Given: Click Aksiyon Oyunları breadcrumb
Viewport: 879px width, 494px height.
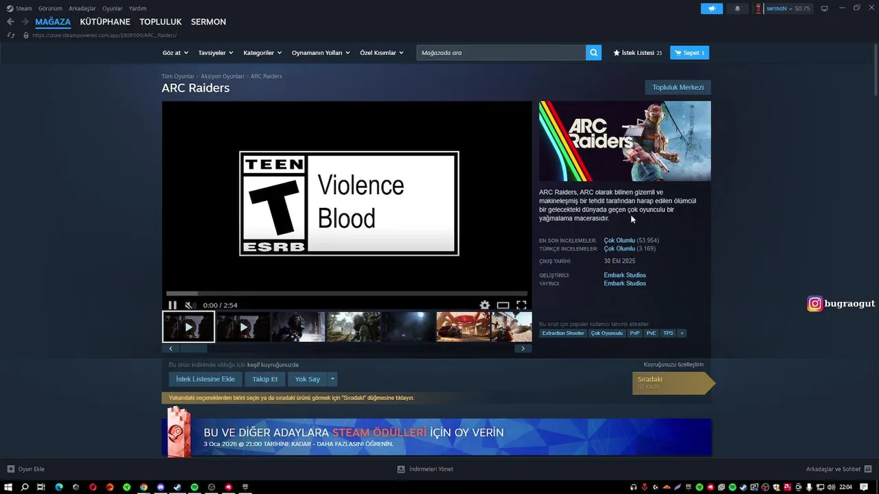Looking at the screenshot, I should coord(222,76).
